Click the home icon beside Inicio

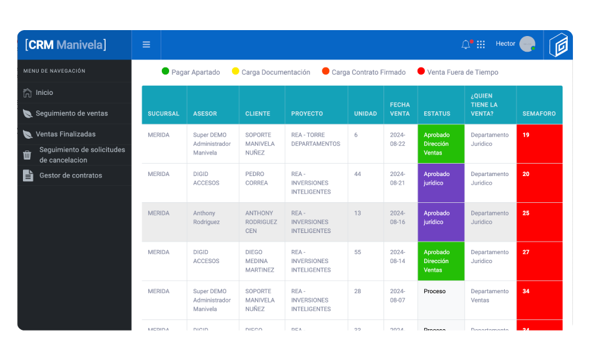[27, 93]
